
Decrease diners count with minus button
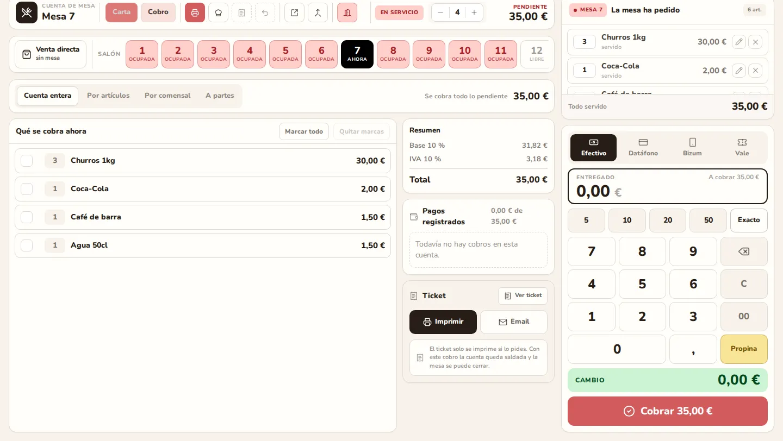coord(440,12)
